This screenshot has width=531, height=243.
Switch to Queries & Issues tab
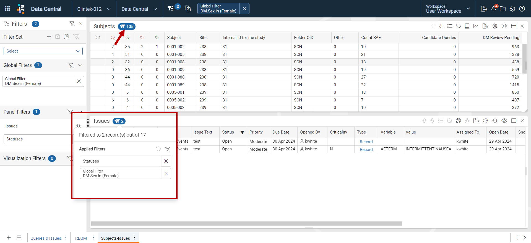click(x=46, y=238)
